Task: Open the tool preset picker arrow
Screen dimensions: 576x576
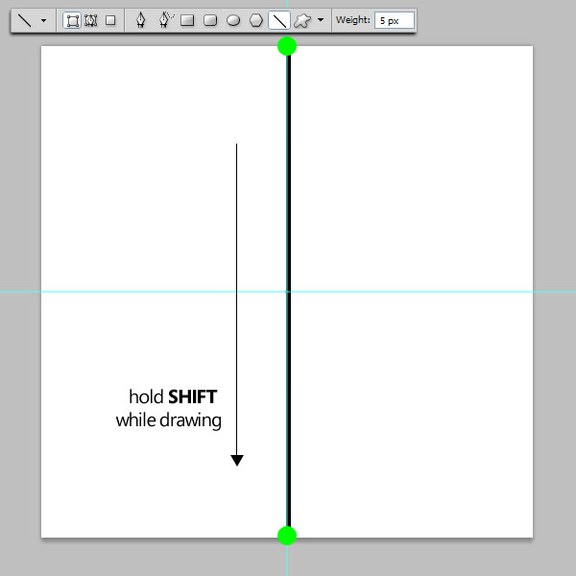Action: 43,20
